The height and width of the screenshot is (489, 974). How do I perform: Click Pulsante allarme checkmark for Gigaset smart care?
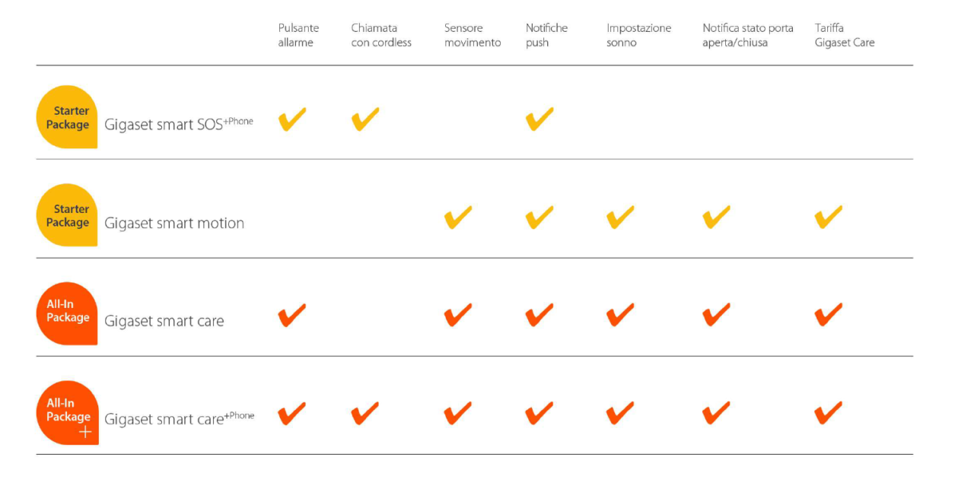pos(291,315)
